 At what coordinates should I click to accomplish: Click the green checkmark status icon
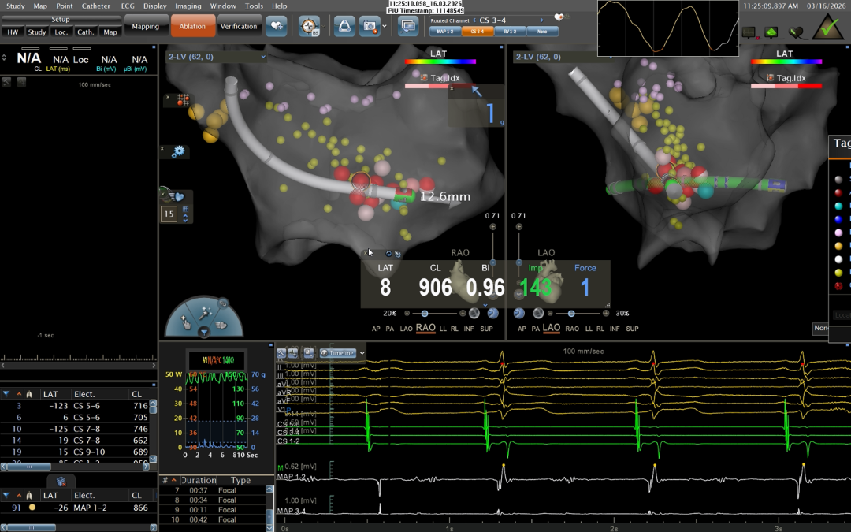click(828, 27)
